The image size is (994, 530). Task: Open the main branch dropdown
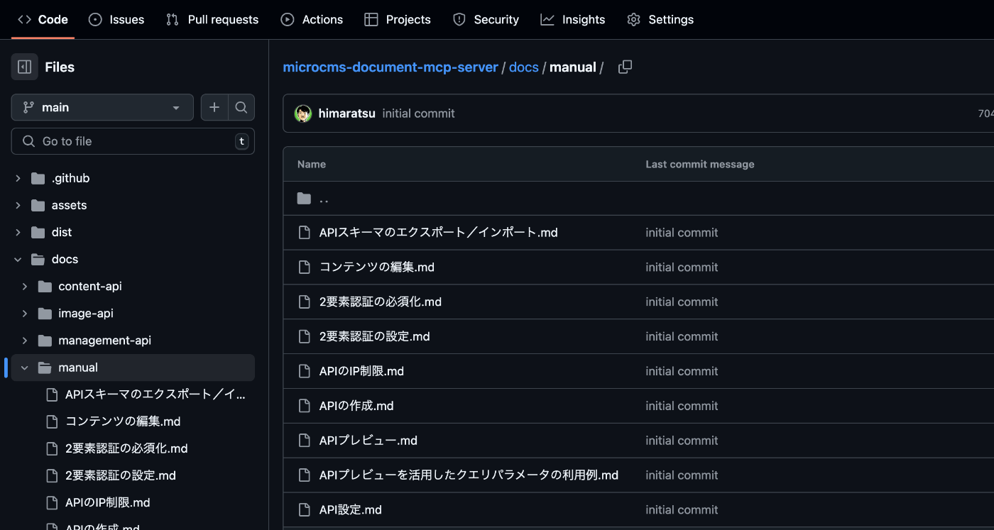click(102, 107)
